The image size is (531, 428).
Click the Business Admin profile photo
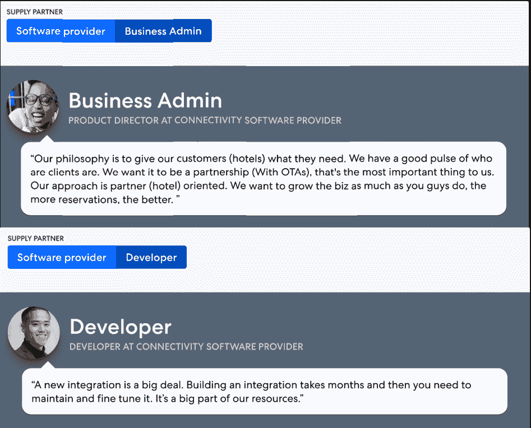coord(33,106)
